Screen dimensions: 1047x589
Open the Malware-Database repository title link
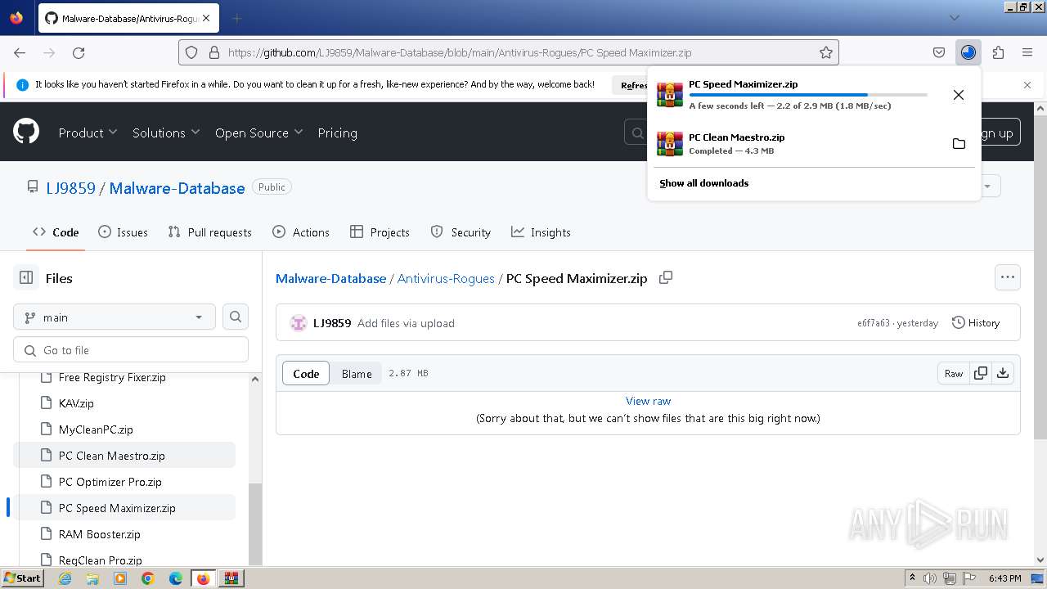(x=177, y=188)
